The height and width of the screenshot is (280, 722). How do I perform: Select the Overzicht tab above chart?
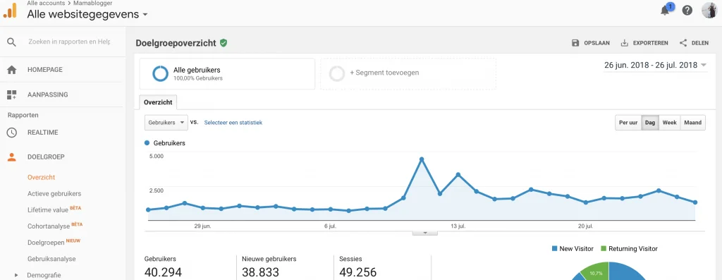click(x=158, y=102)
